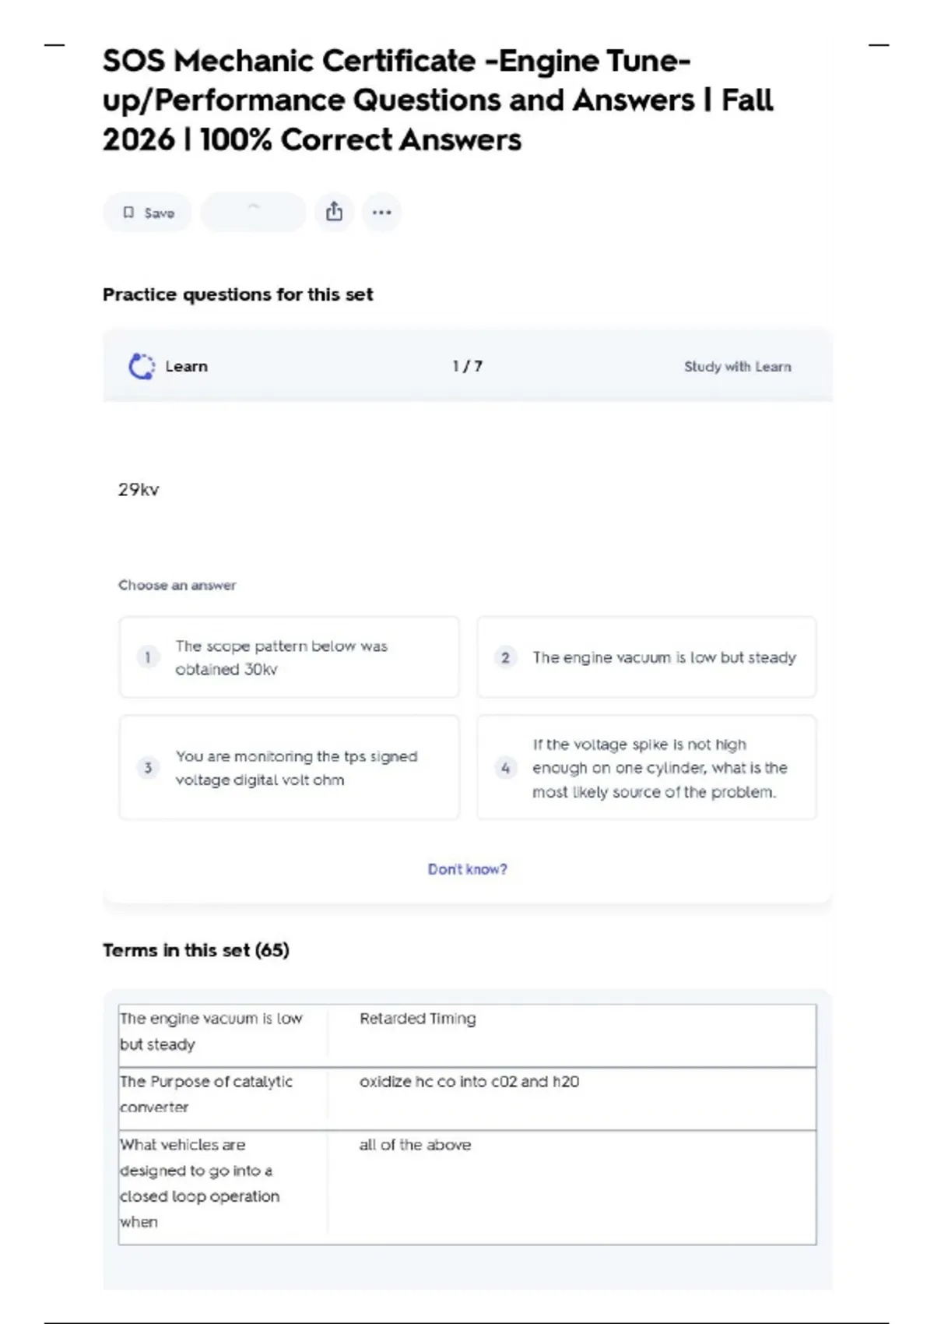Click the share icon button
Viewport: 934px width, 1324px height.
tap(334, 212)
